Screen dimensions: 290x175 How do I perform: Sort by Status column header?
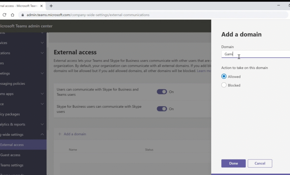tap(149, 150)
